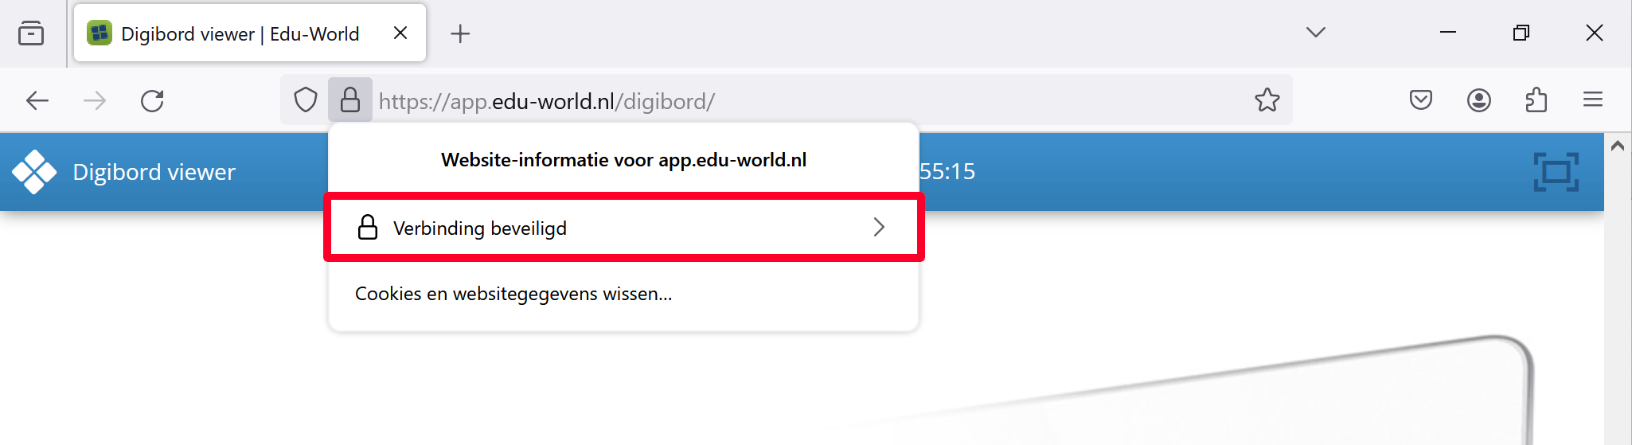Open the extensions puzzle piece icon

click(1536, 100)
